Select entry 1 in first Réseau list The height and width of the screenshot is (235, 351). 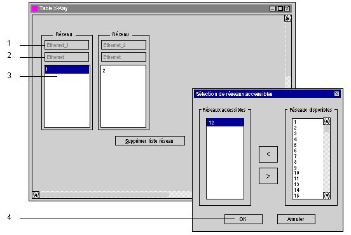pyautogui.click(x=67, y=69)
